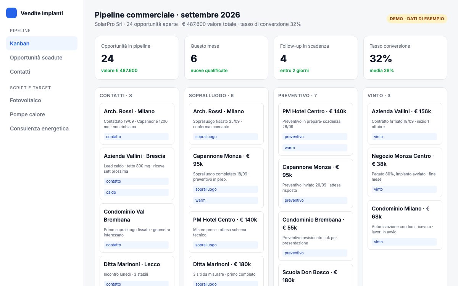Open Condominio Milano · € 68k card
The height and width of the screenshot is (286, 458).
coord(405,225)
